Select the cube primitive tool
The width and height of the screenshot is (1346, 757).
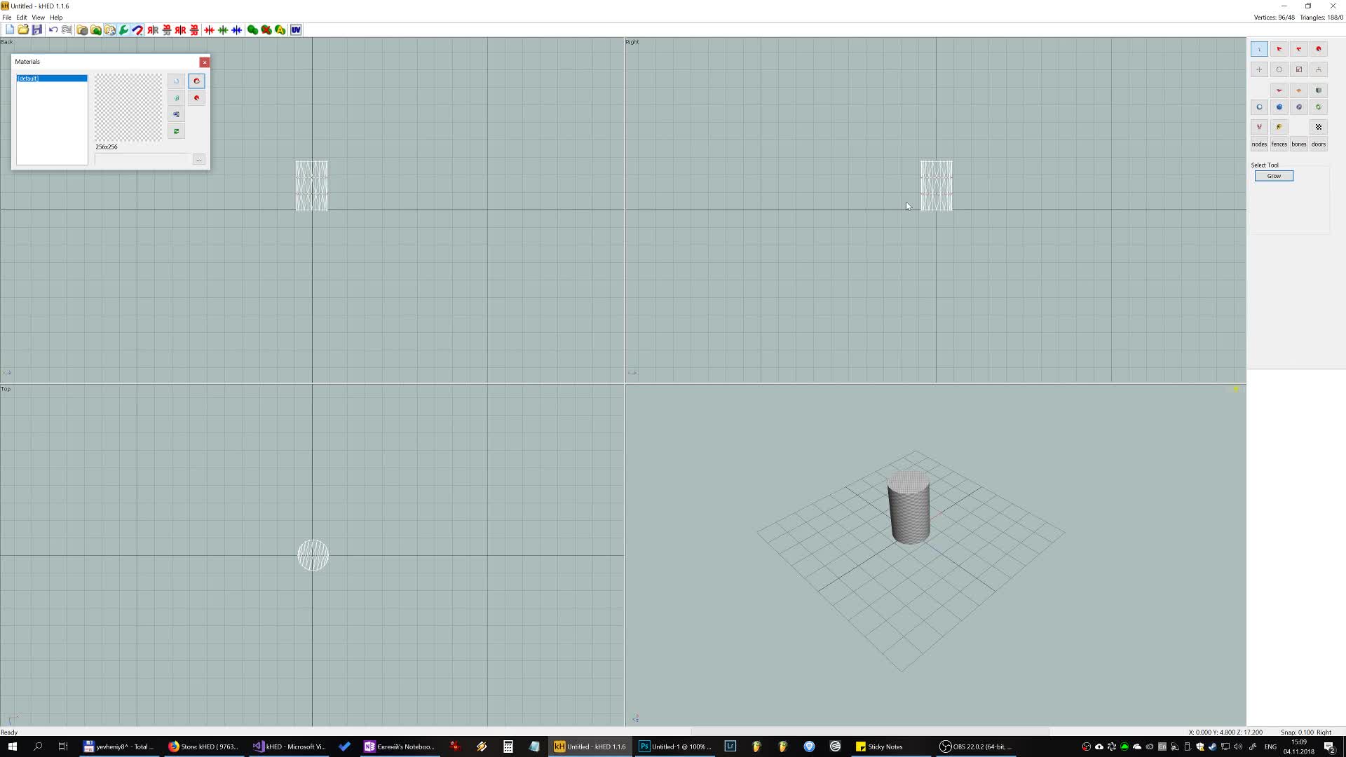pyautogui.click(x=1319, y=90)
